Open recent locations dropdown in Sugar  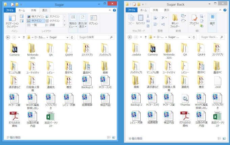tap(19, 37)
